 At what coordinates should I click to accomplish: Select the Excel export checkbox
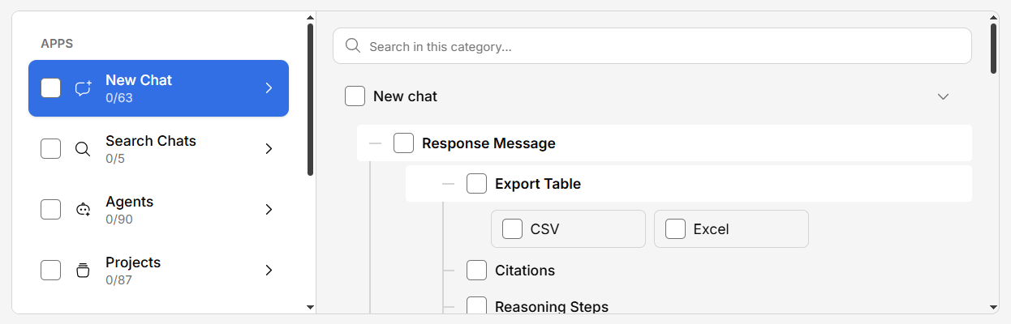click(675, 229)
